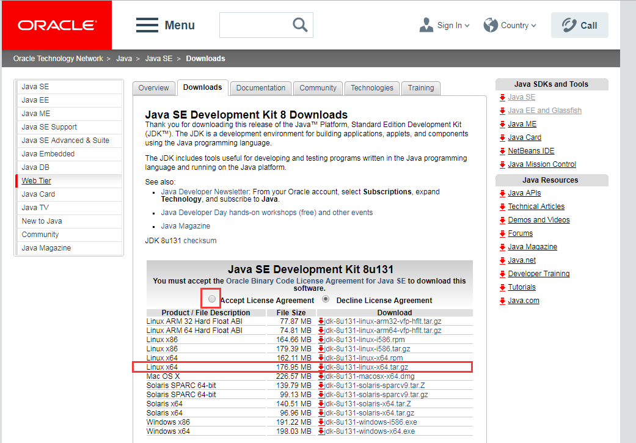Select Java SE Advanced & Suite sidebar item

(68, 141)
